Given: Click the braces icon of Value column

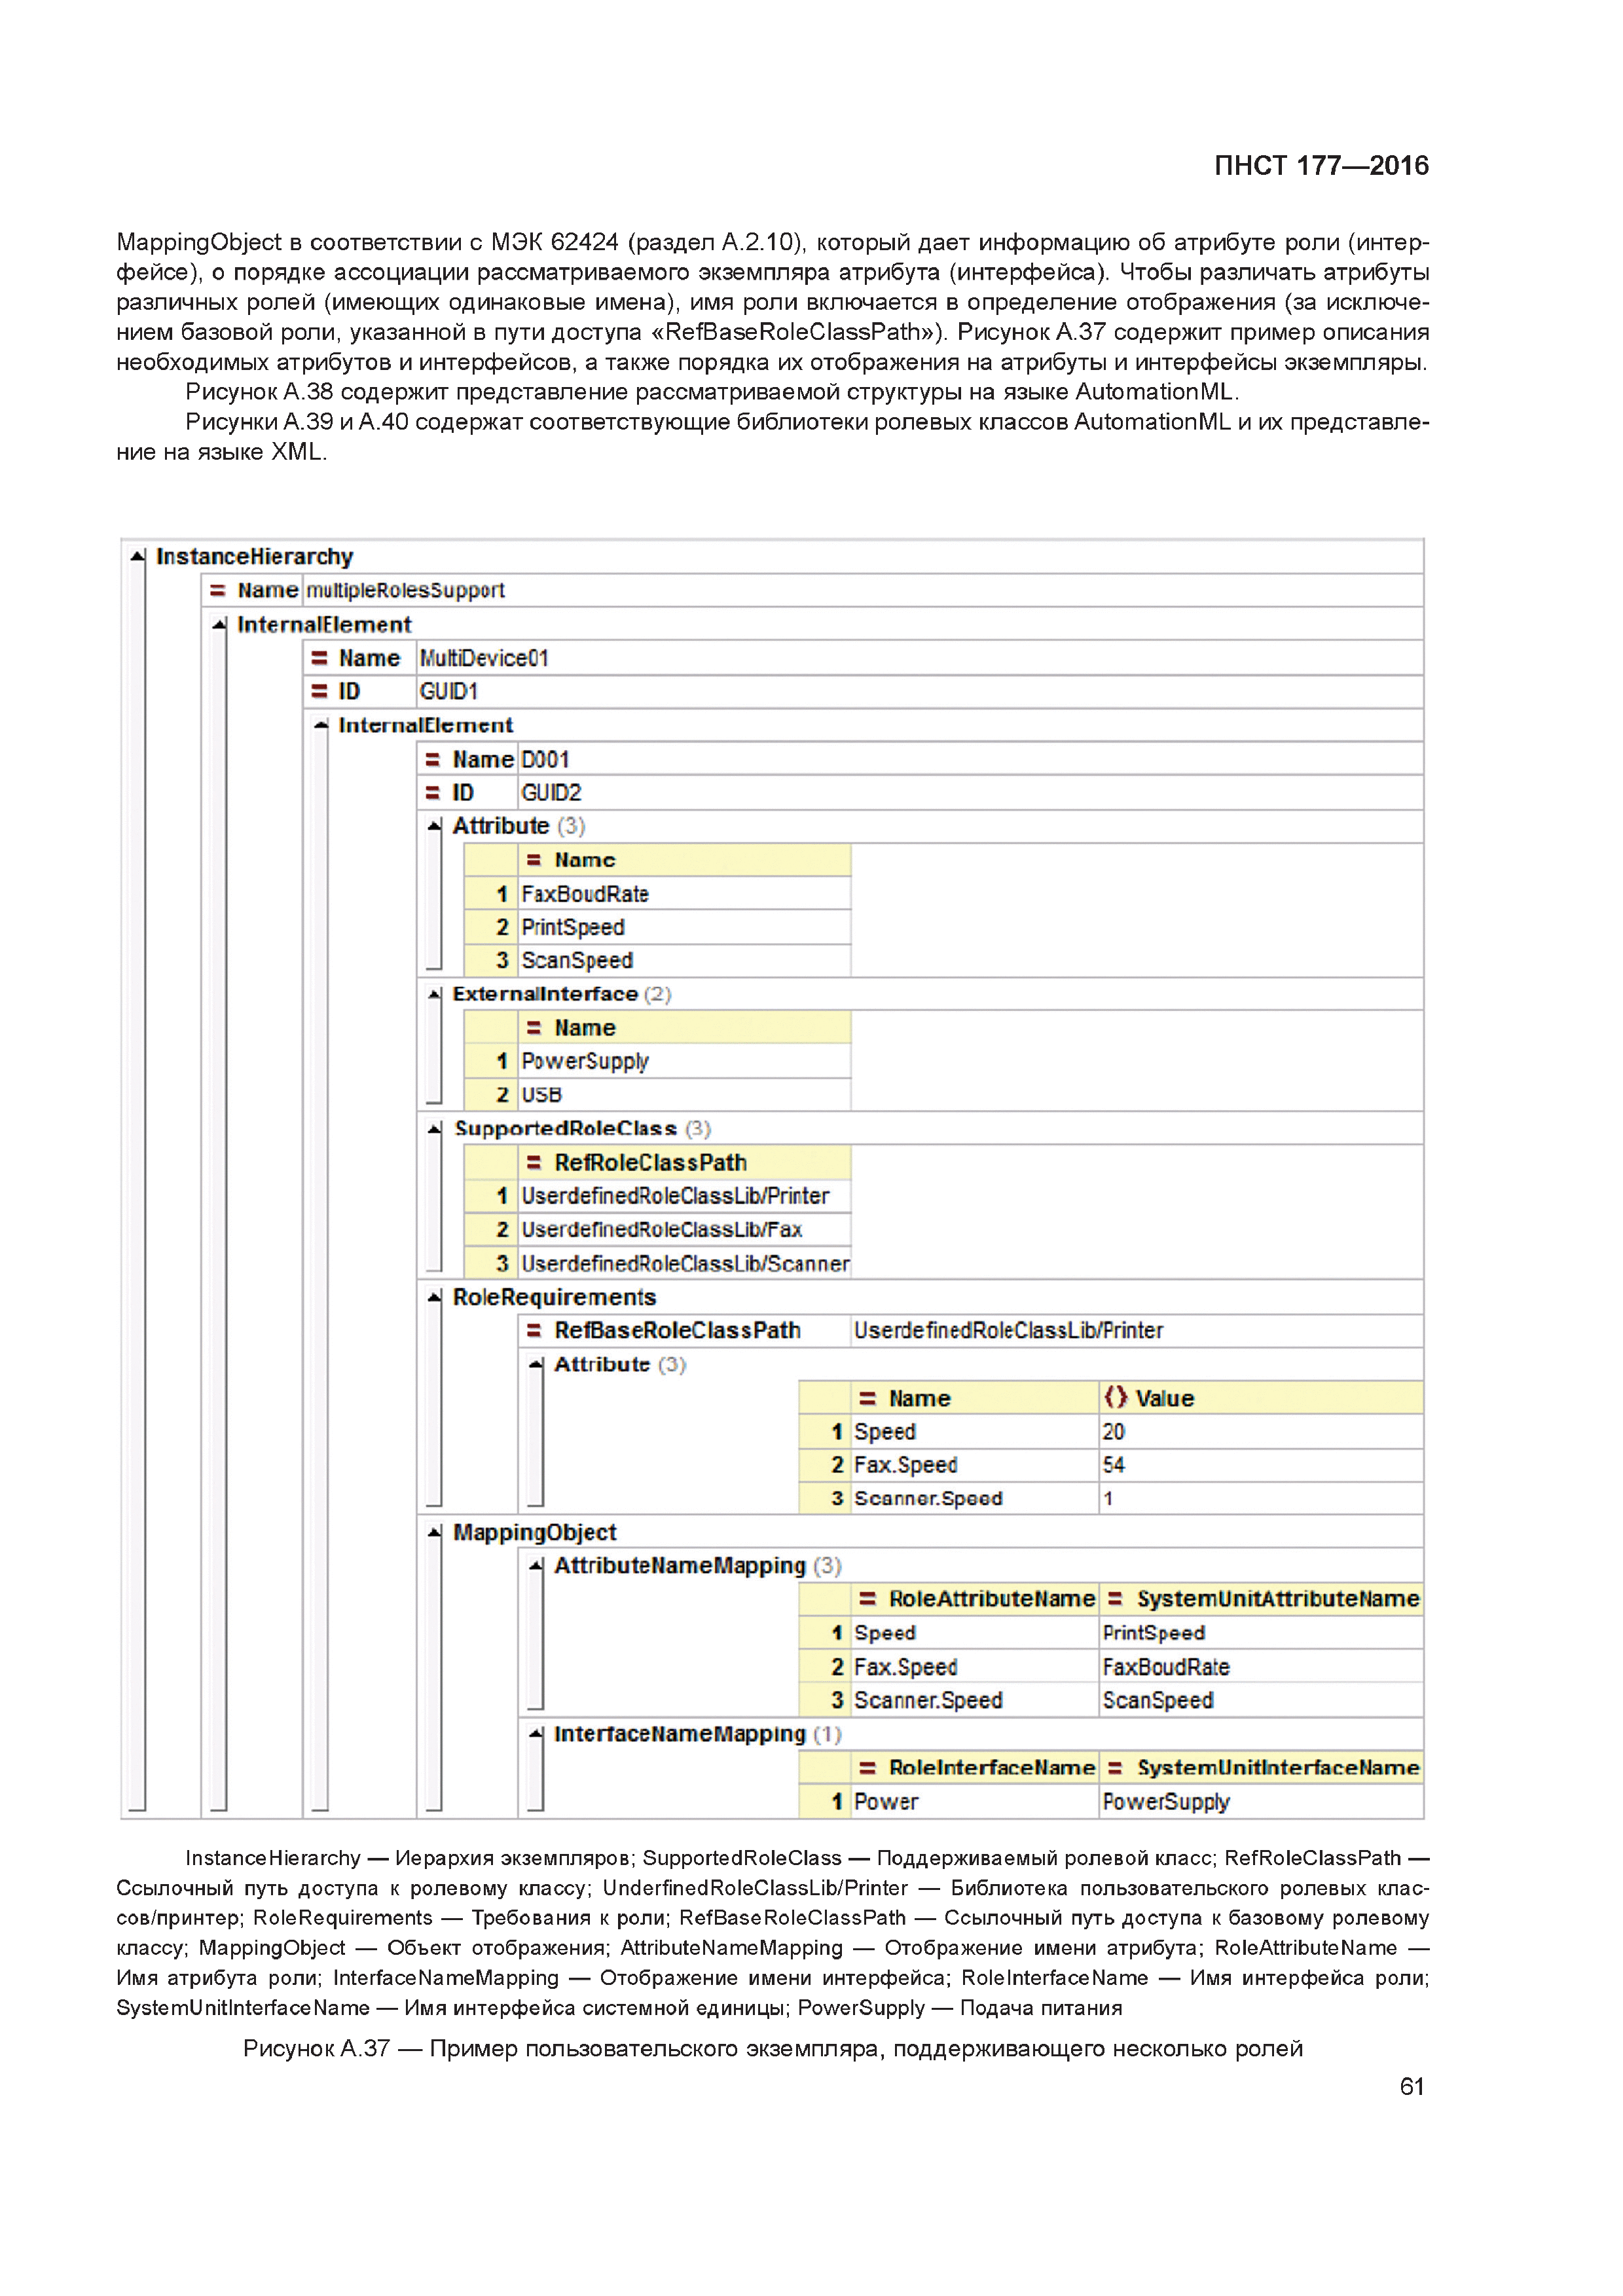Looking at the screenshot, I should click(x=1115, y=1397).
